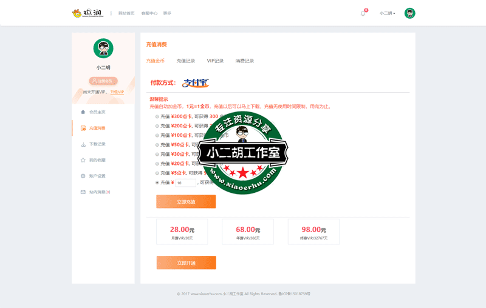Open 下载记录 download icon in sidebar
The width and height of the screenshot is (486, 308).
tap(83, 144)
